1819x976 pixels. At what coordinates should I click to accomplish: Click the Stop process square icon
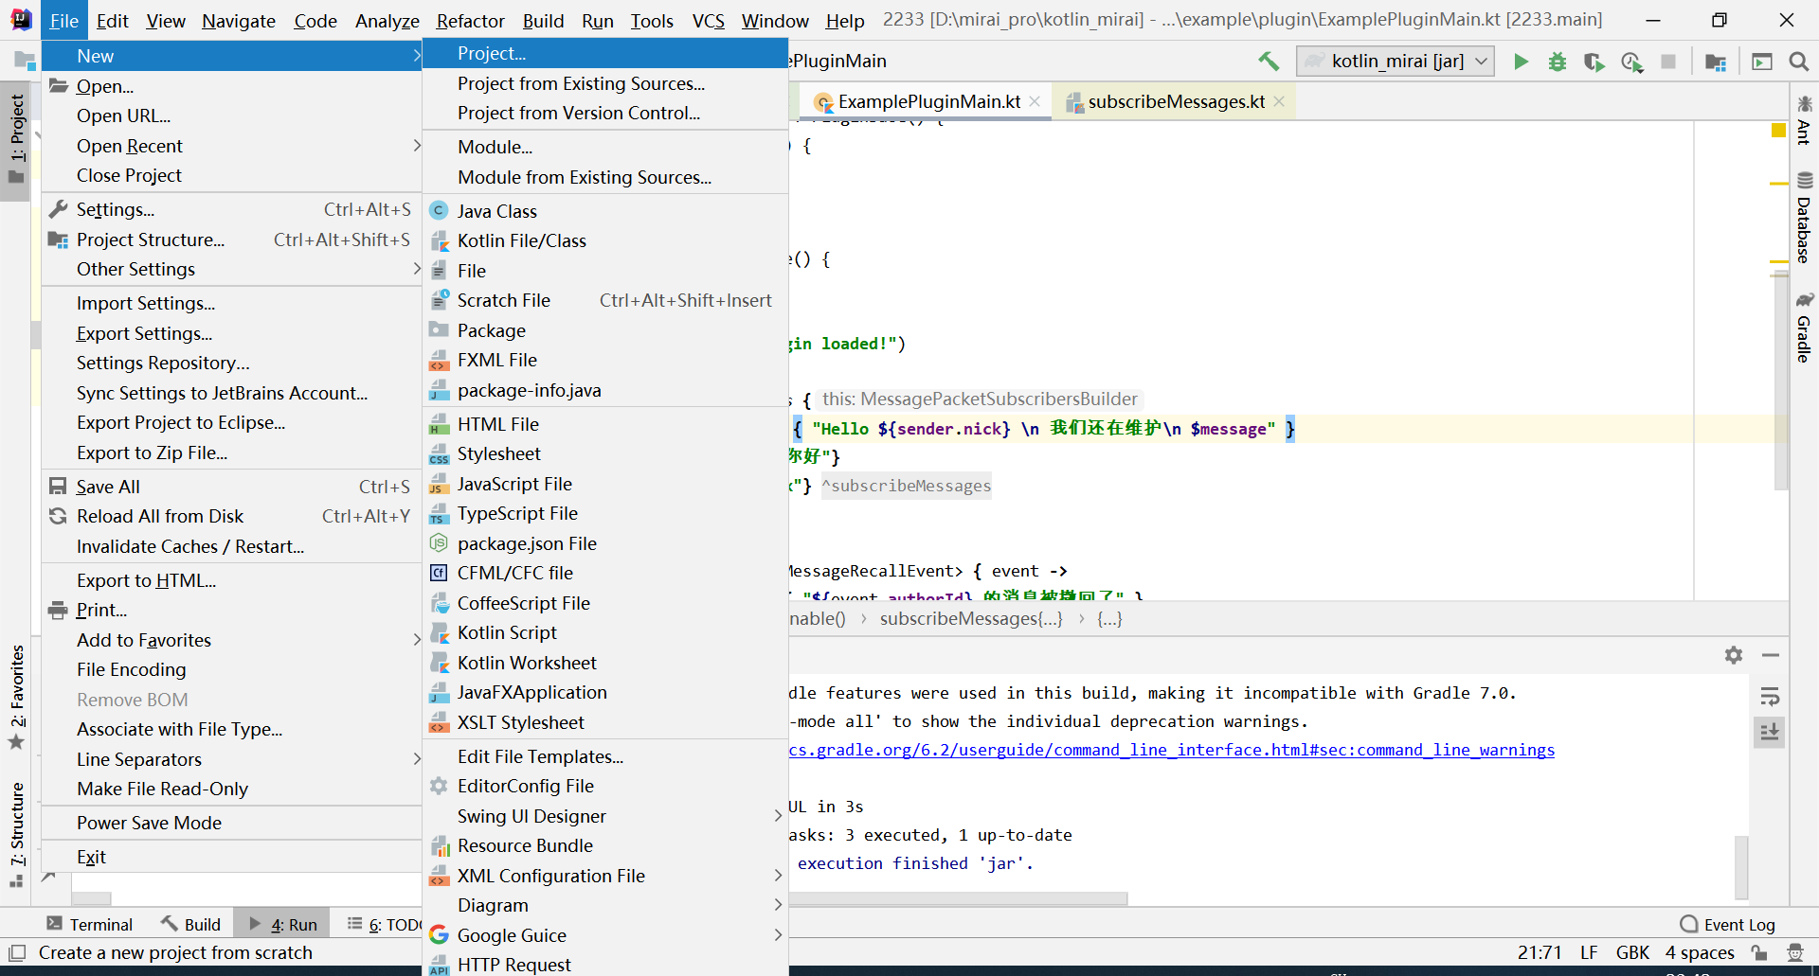(1668, 62)
